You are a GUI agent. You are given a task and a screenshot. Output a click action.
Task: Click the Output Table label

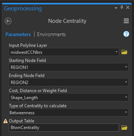tap(22, 121)
